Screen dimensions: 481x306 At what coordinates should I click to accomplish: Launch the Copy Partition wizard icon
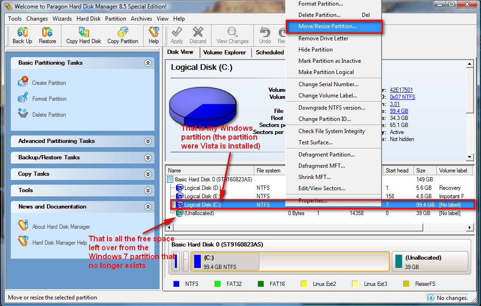122,32
